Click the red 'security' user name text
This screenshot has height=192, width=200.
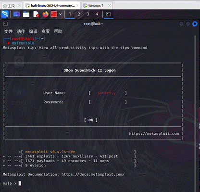[107, 93]
